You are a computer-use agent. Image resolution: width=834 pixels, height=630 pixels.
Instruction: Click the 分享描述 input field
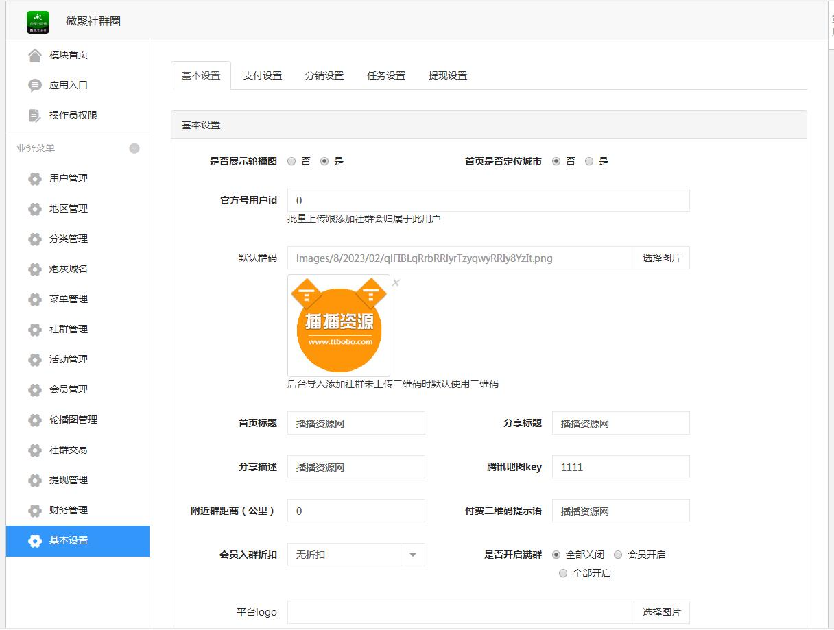(356, 467)
